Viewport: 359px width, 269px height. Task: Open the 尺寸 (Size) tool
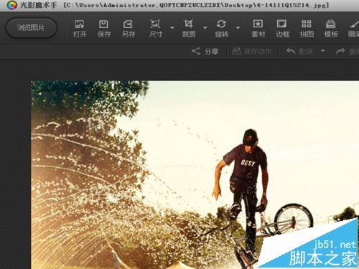pyautogui.click(x=156, y=29)
